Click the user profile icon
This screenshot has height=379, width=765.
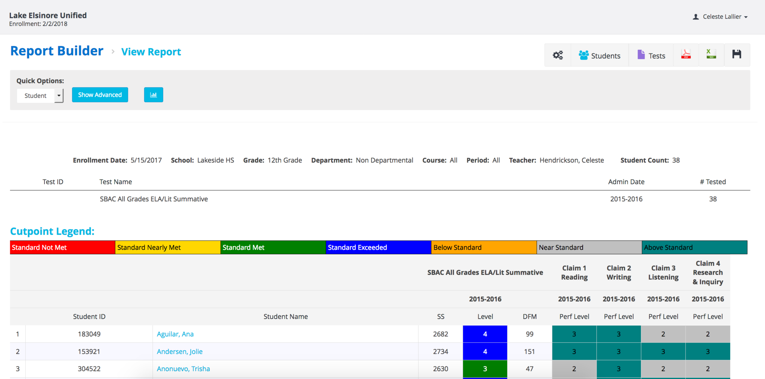click(696, 17)
